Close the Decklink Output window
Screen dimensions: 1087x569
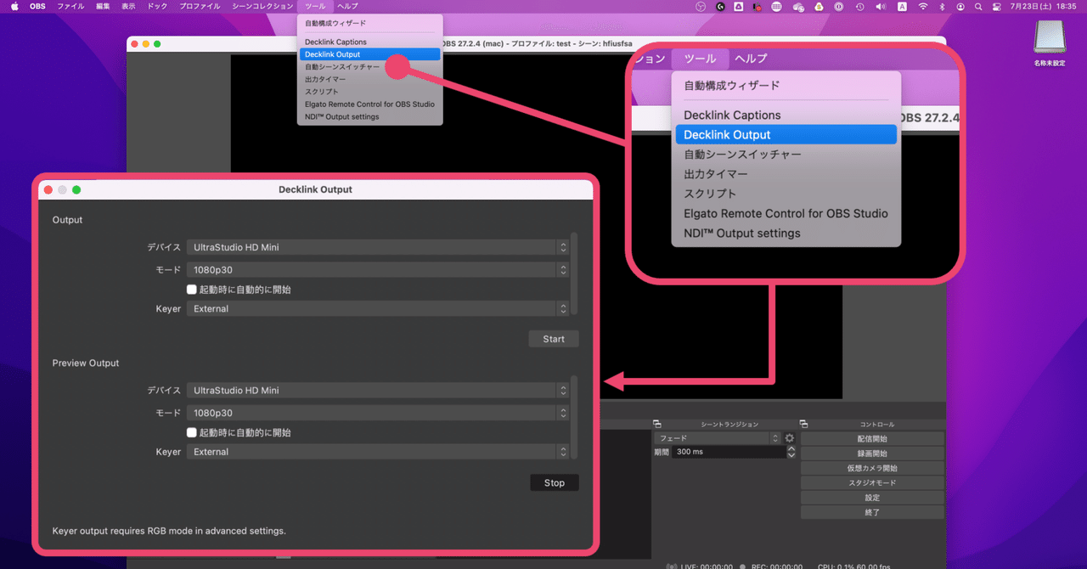point(48,189)
